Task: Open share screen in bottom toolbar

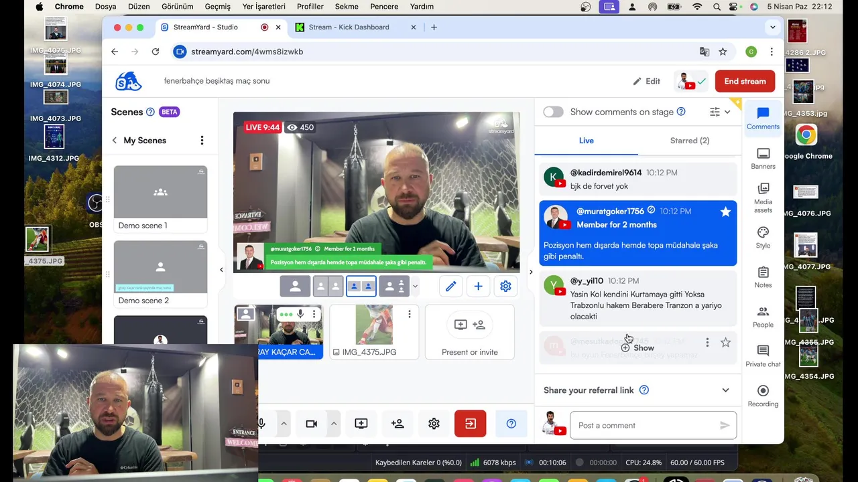Action: pos(361,424)
